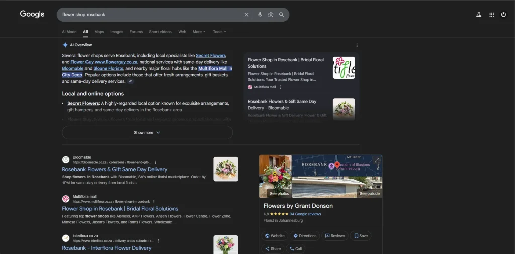Screen dimensions: 515x254
Task: Switch to the Images tab
Action: click(117, 32)
